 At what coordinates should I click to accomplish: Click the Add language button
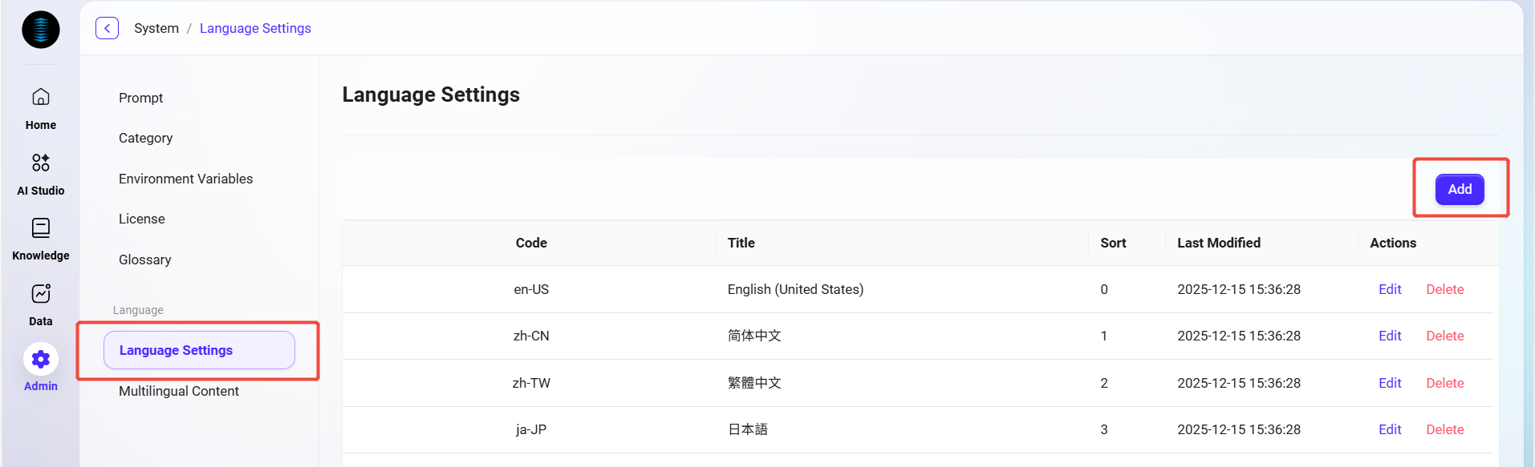[1459, 189]
